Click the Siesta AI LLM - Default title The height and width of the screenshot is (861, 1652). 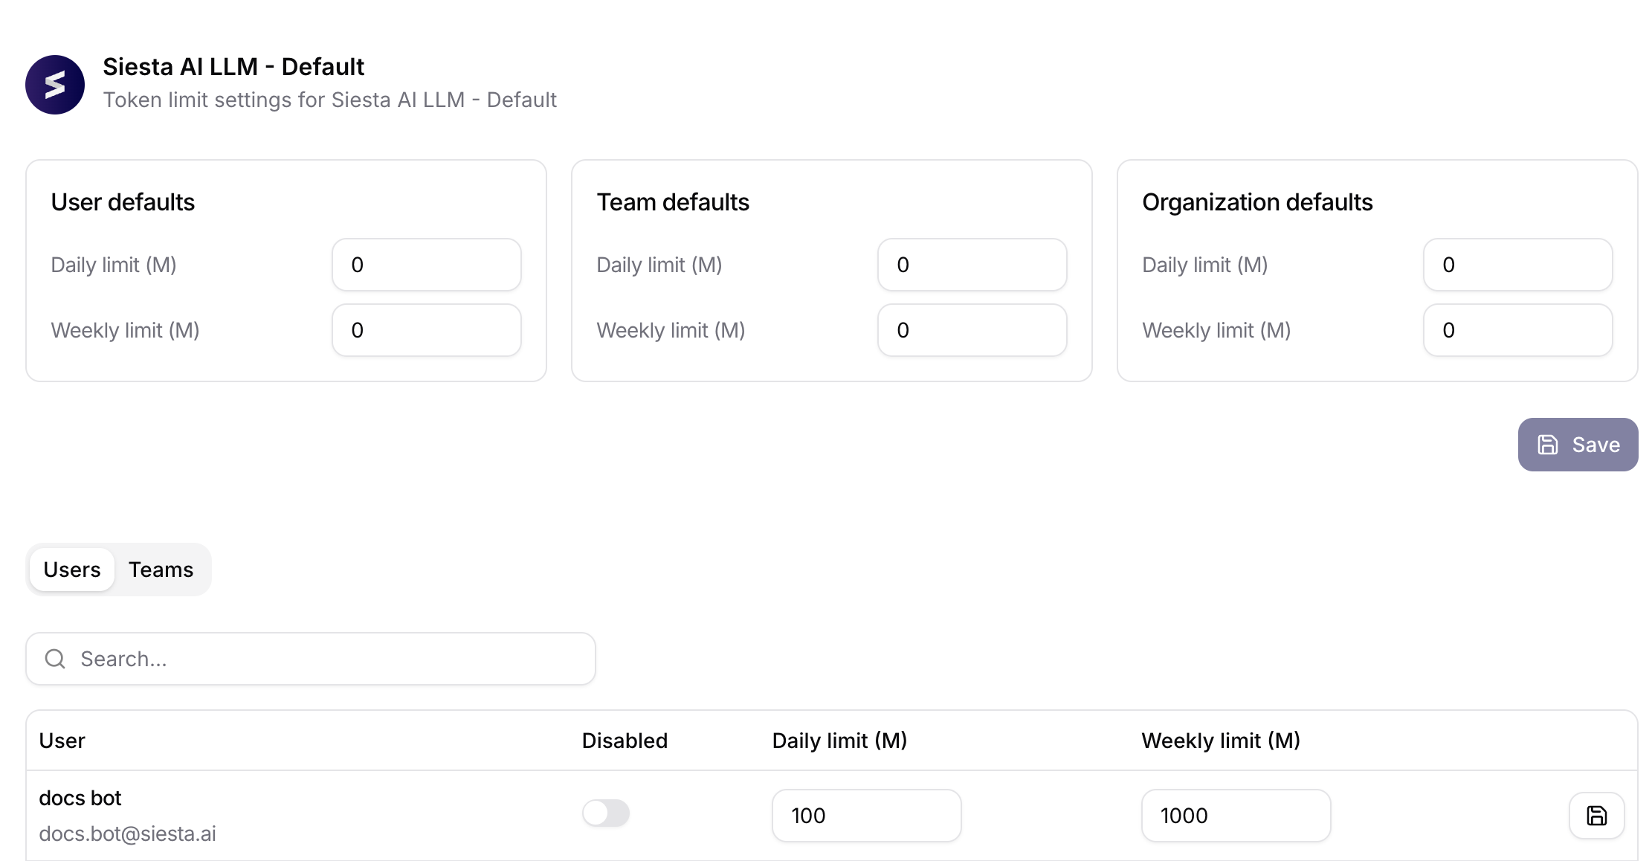pyautogui.click(x=233, y=67)
